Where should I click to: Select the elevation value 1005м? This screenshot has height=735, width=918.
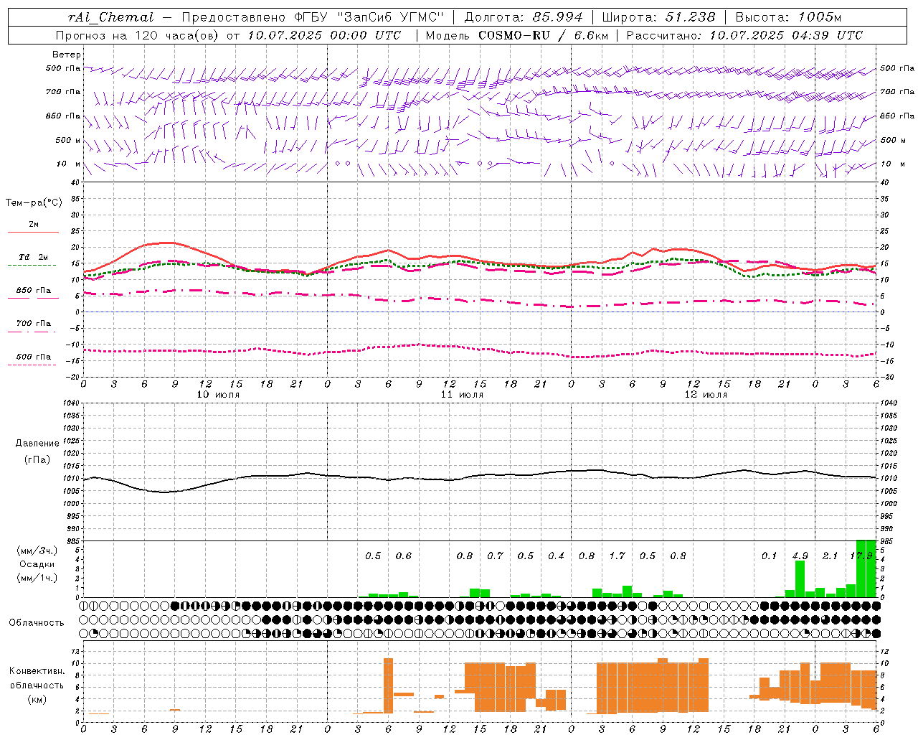pos(819,17)
